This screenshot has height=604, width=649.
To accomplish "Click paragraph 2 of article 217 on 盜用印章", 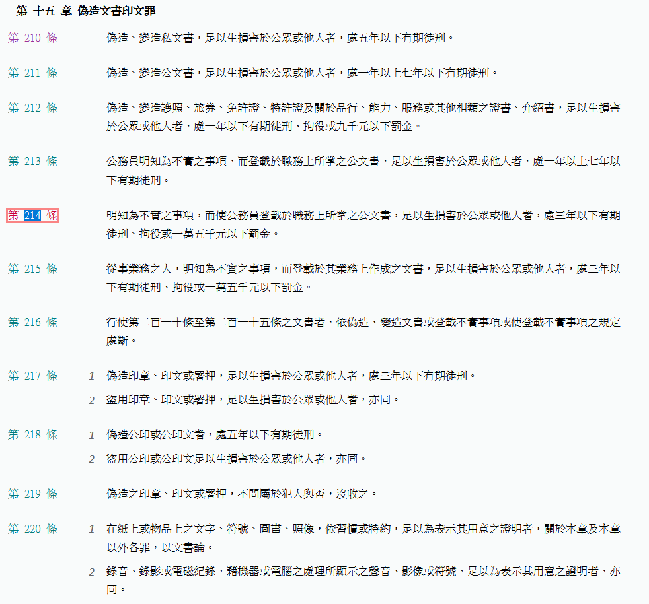I will click(252, 399).
